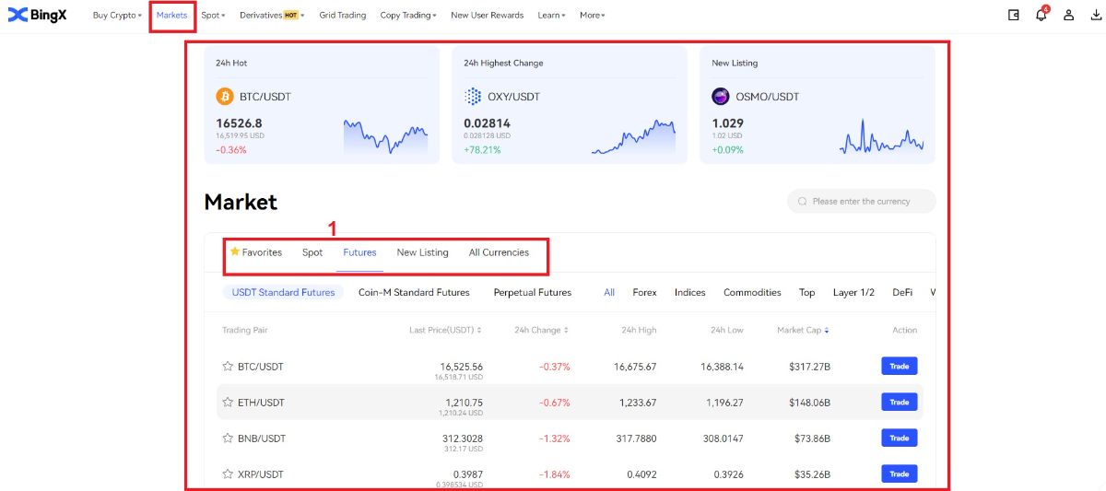Expand the Buy Crypto dropdown
Image resolution: width=1106 pixels, height=491 pixels.
pyautogui.click(x=117, y=16)
